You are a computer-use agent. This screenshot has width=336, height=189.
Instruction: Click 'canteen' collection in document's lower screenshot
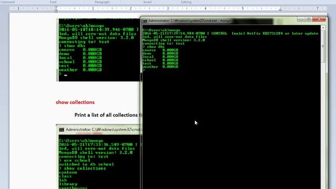point(68,172)
